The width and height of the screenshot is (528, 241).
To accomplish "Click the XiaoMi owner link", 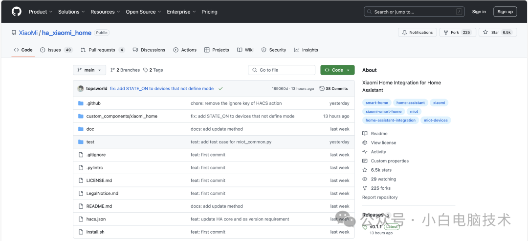I will point(28,33).
